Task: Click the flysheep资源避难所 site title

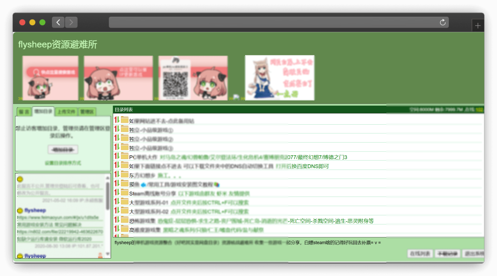Action: click(x=58, y=44)
